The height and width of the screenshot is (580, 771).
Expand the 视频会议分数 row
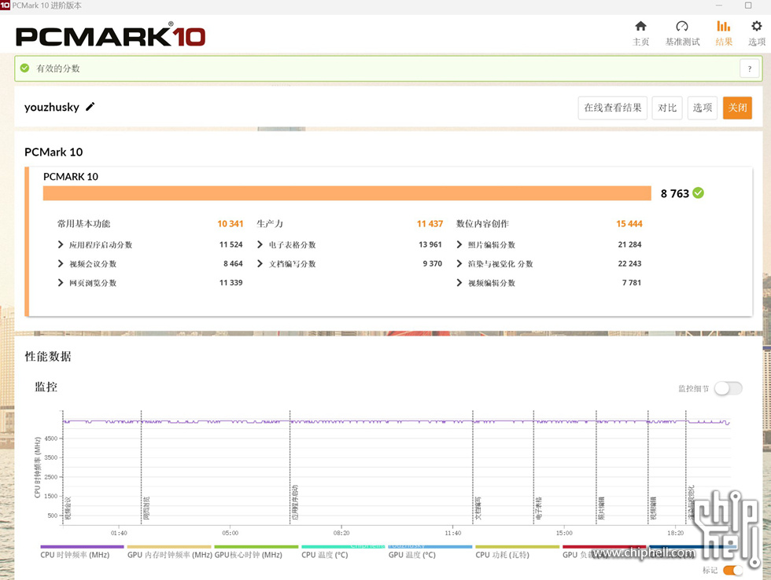[x=61, y=264]
